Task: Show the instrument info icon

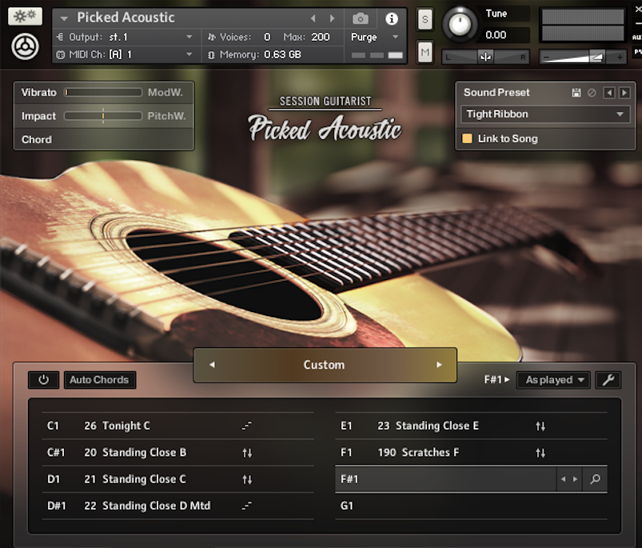Action: (392, 18)
